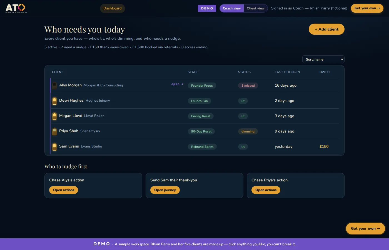Click the dimming status badge

248,131
